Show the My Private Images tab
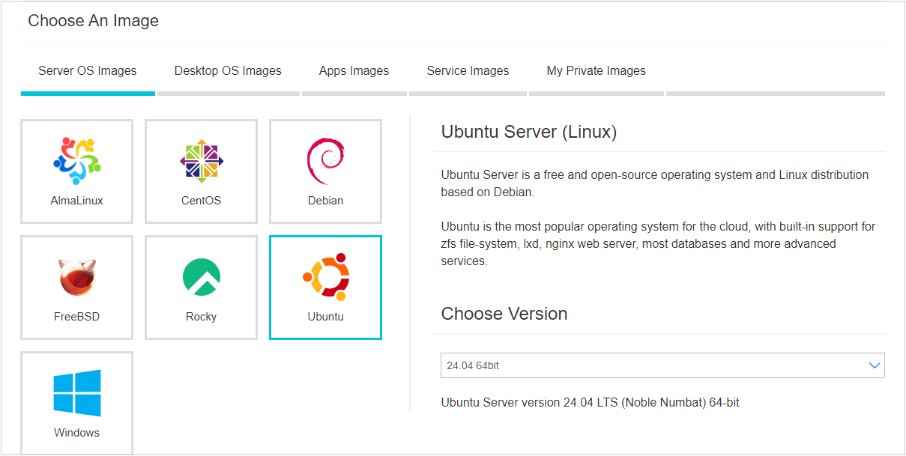The height and width of the screenshot is (456, 906). 596,72
